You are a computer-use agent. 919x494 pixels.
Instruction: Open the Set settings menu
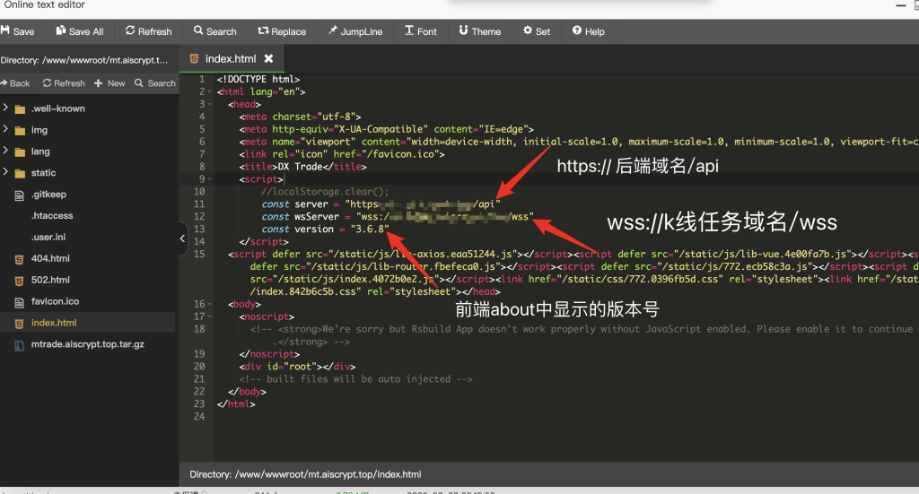click(x=537, y=31)
